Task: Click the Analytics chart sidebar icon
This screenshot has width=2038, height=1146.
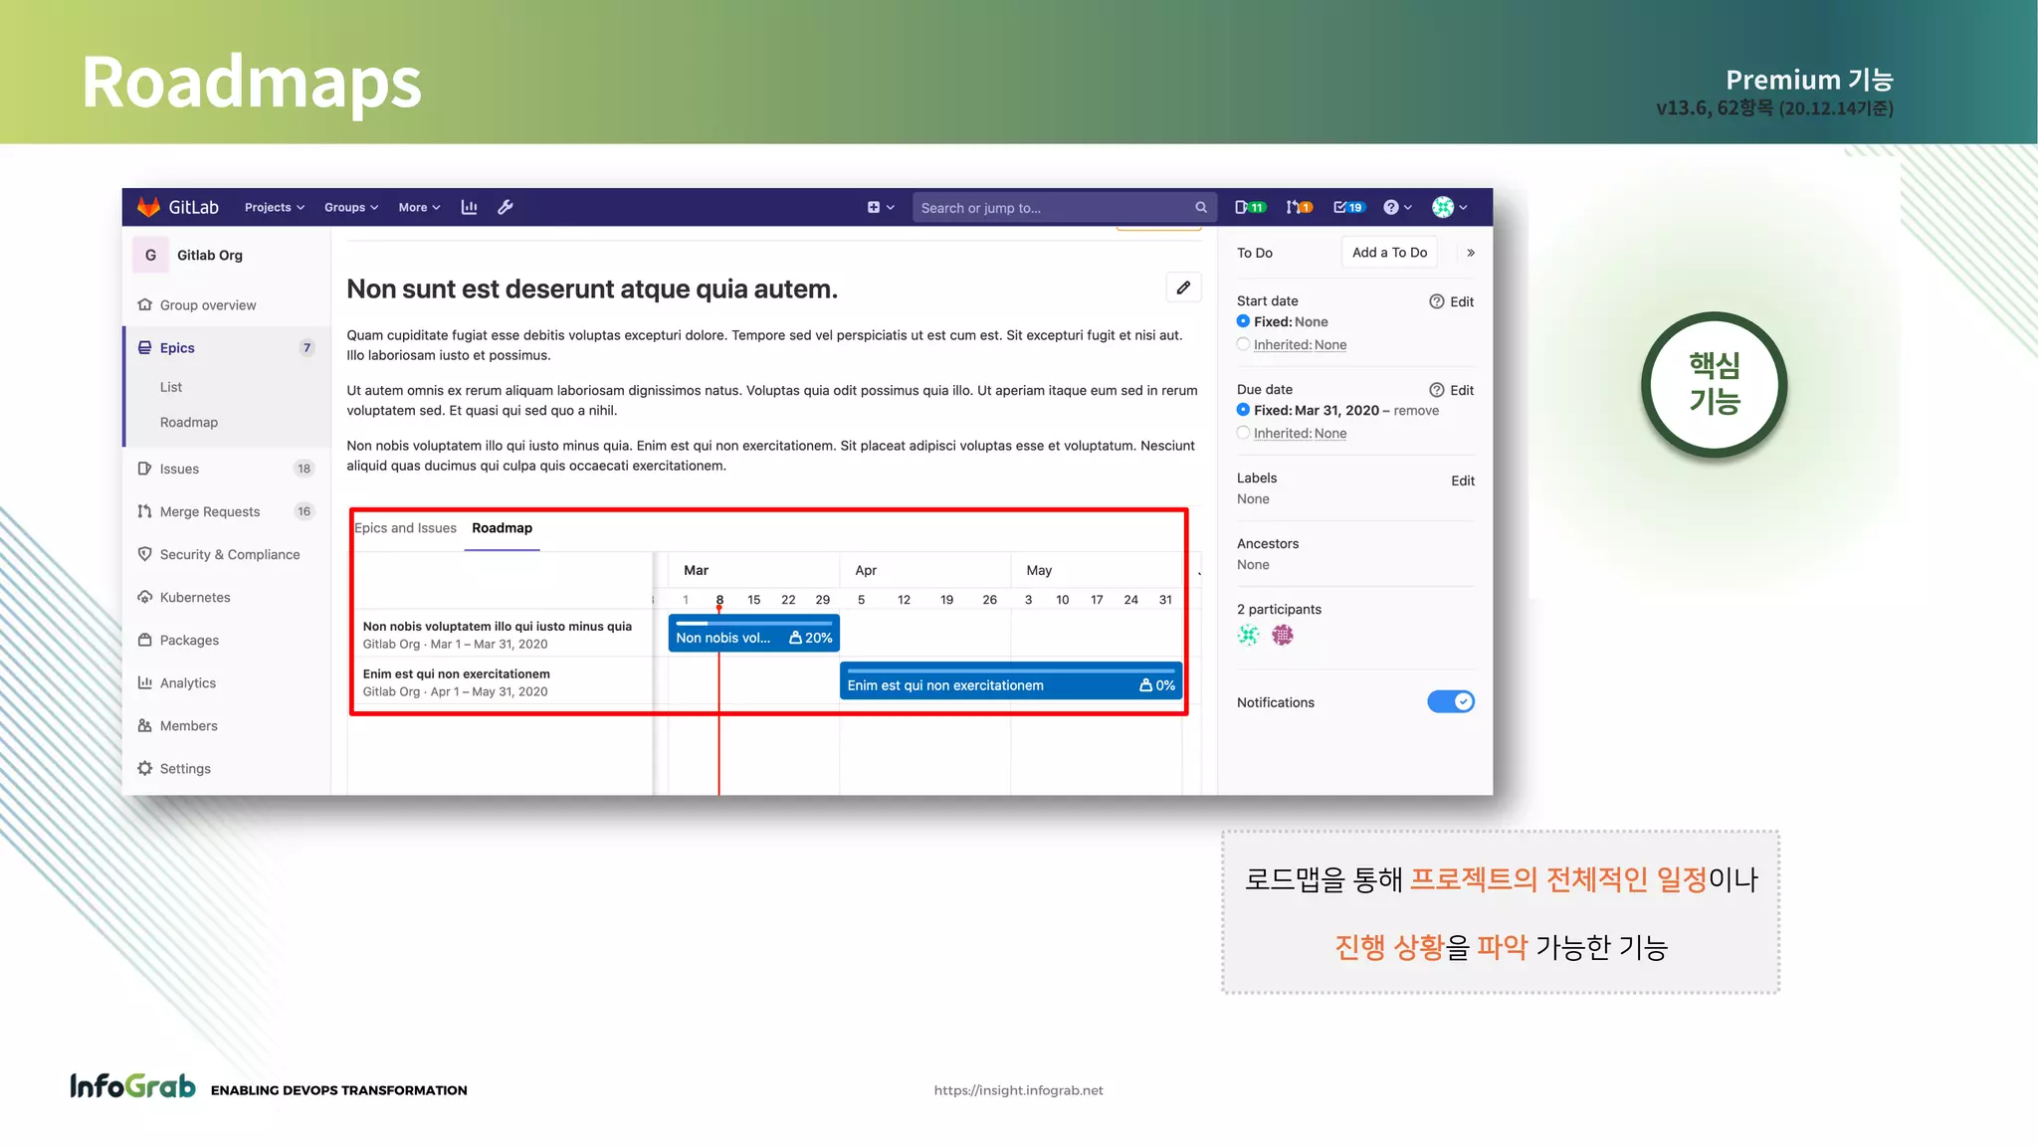Action: [x=145, y=682]
